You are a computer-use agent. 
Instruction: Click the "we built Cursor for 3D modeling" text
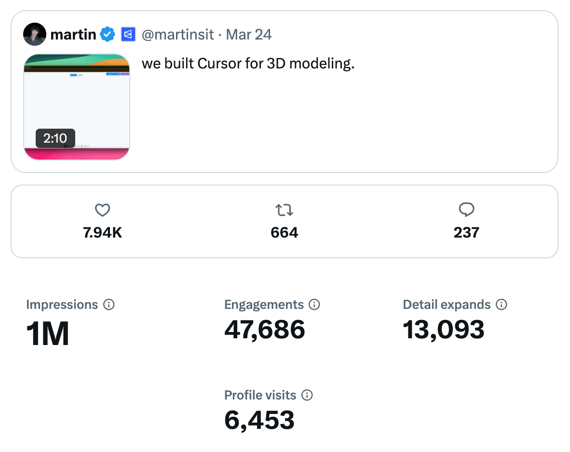tap(248, 64)
